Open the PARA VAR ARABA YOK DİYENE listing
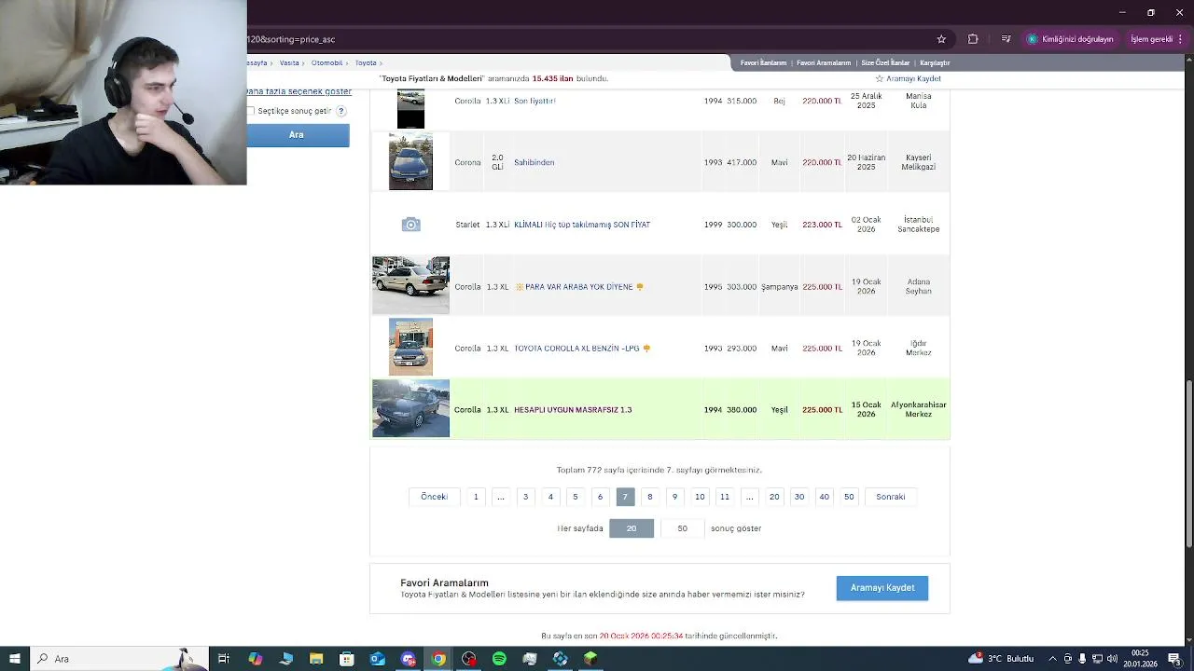Screen dimensions: 1194x671 click(x=578, y=287)
